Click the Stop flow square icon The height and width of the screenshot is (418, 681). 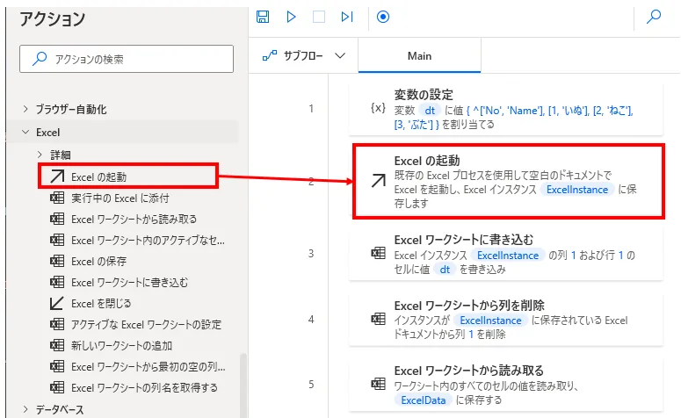click(319, 17)
